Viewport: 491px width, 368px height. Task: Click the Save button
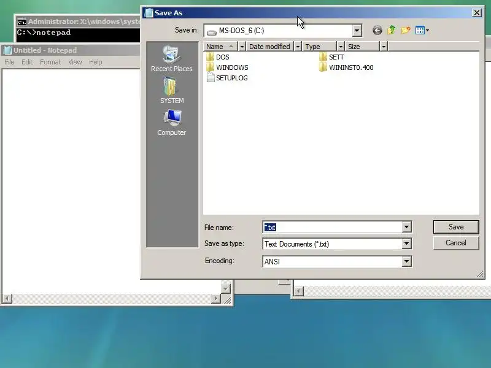click(456, 227)
